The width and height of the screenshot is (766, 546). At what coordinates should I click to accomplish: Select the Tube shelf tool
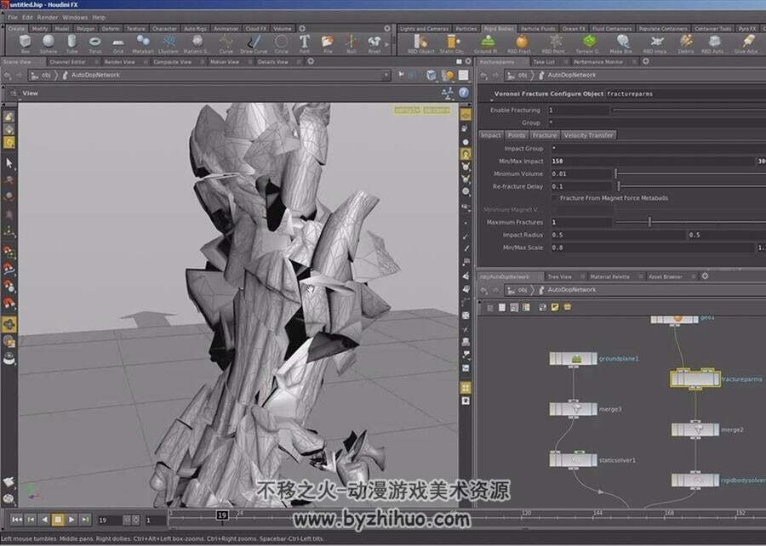pos(71,43)
